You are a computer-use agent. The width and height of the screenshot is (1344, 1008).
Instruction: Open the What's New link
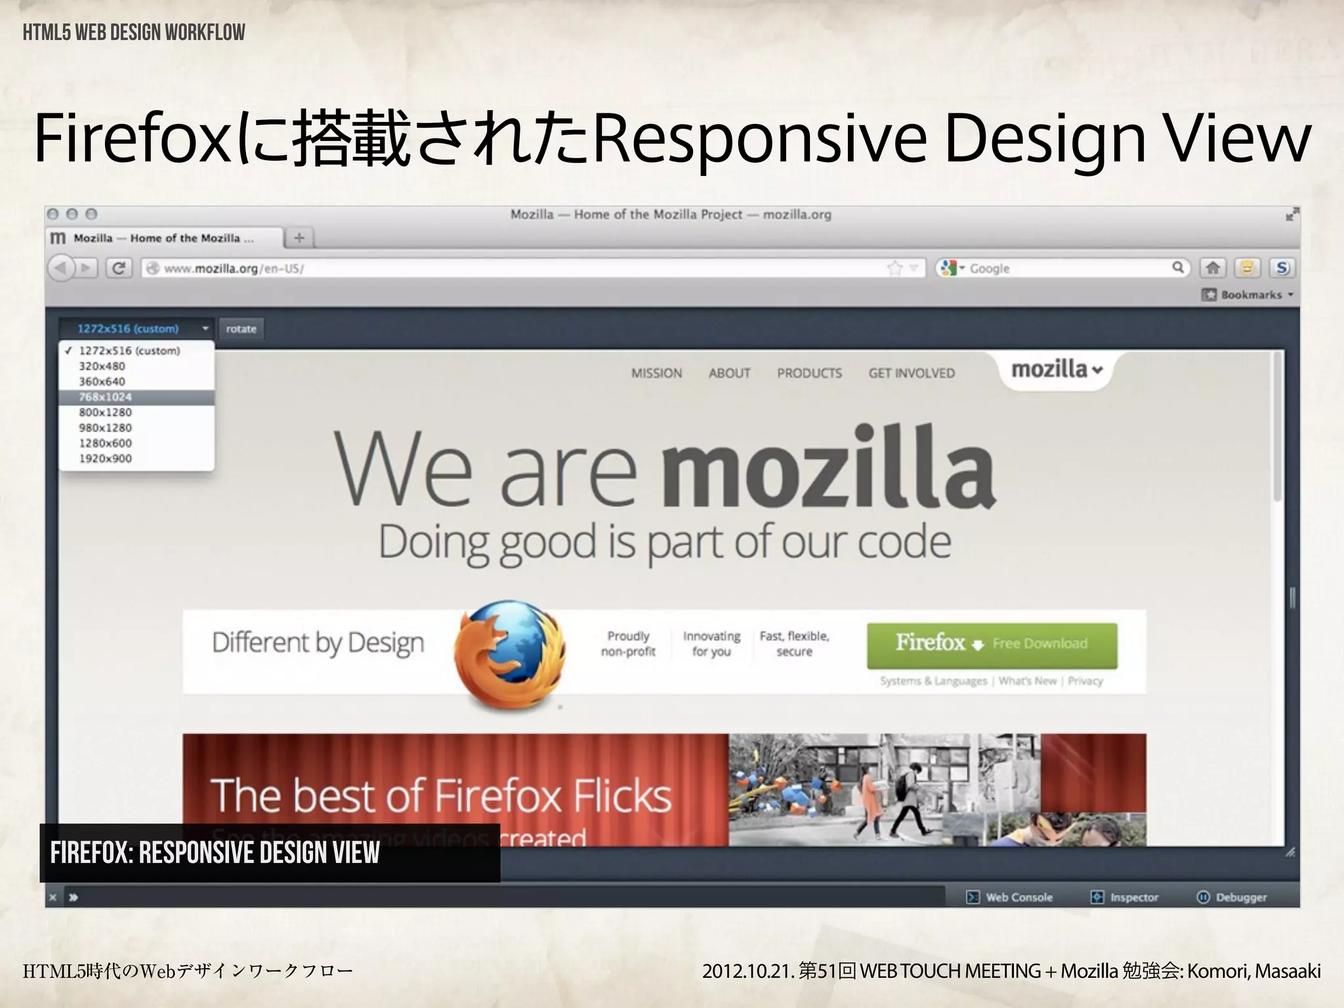(1027, 681)
